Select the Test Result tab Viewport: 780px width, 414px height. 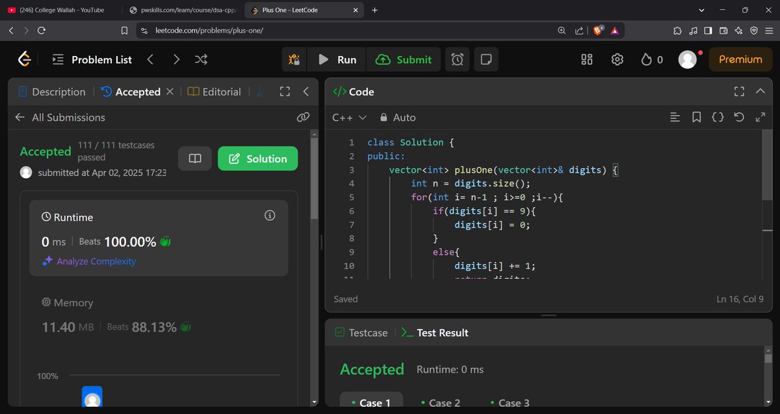click(x=435, y=333)
